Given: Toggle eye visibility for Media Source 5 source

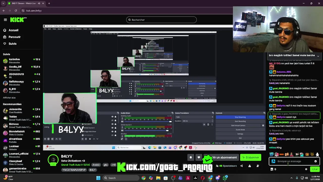Looking at the screenshot, I should (112, 128).
